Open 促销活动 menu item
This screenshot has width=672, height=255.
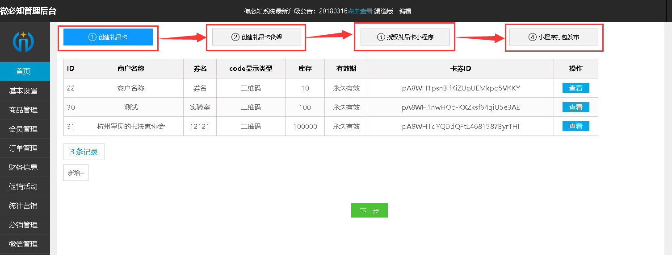(25, 187)
